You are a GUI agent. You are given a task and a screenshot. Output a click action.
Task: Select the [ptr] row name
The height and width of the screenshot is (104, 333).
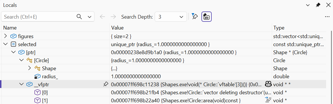(31, 52)
